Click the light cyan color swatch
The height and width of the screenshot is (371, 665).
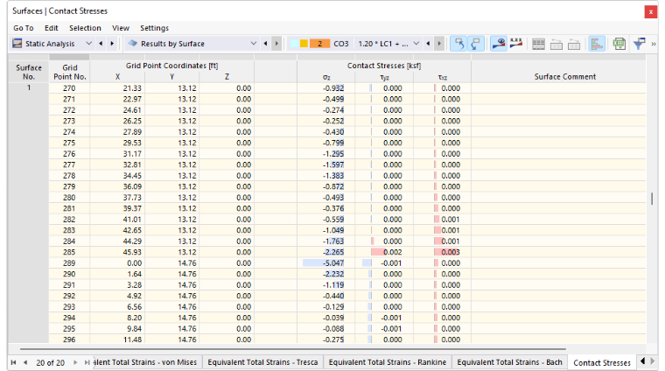click(293, 44)
